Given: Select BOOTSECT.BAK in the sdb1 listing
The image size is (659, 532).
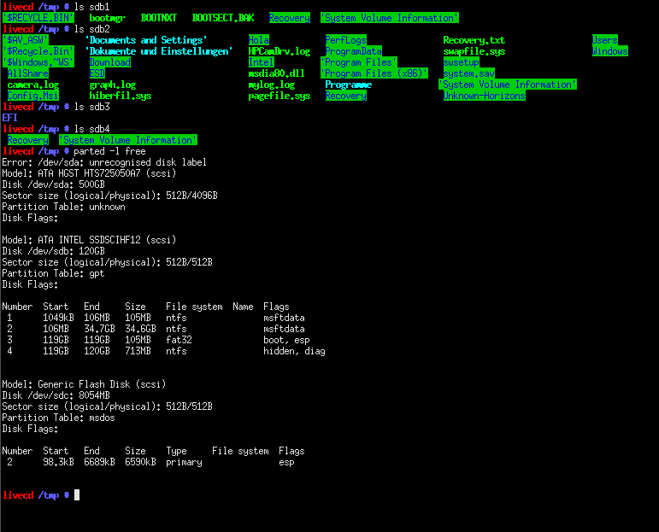Looking at the screenshot, I should 223,18.
